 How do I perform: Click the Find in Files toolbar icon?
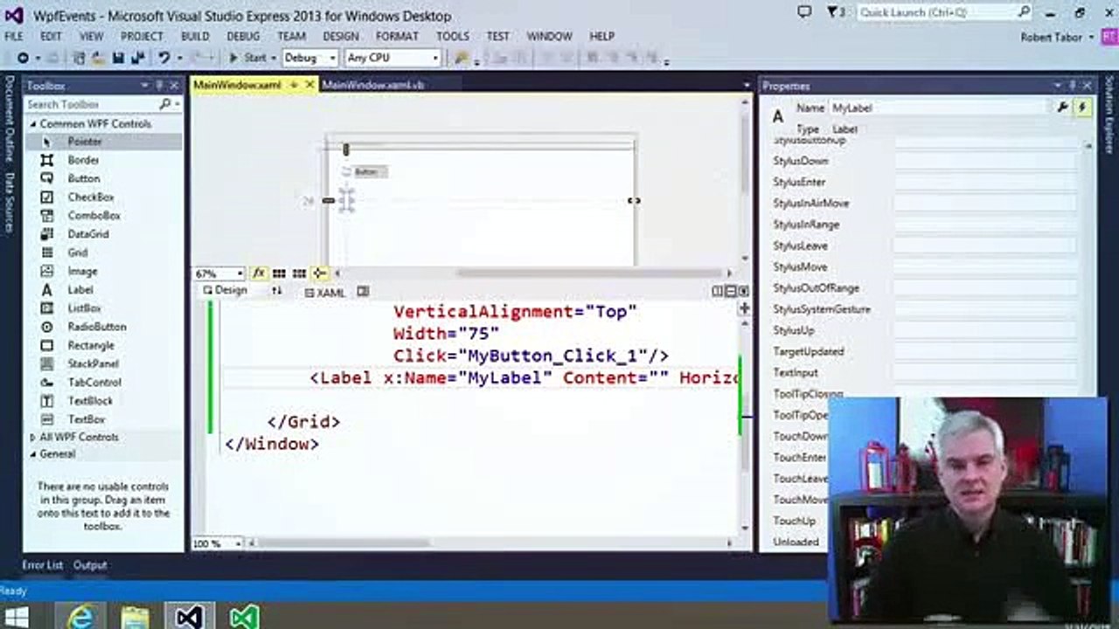point(462,58)
